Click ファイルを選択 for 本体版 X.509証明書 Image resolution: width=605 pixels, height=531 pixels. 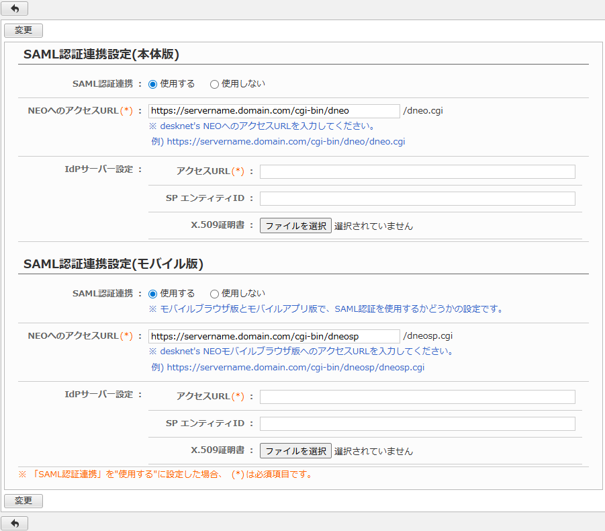click(295, 226)
